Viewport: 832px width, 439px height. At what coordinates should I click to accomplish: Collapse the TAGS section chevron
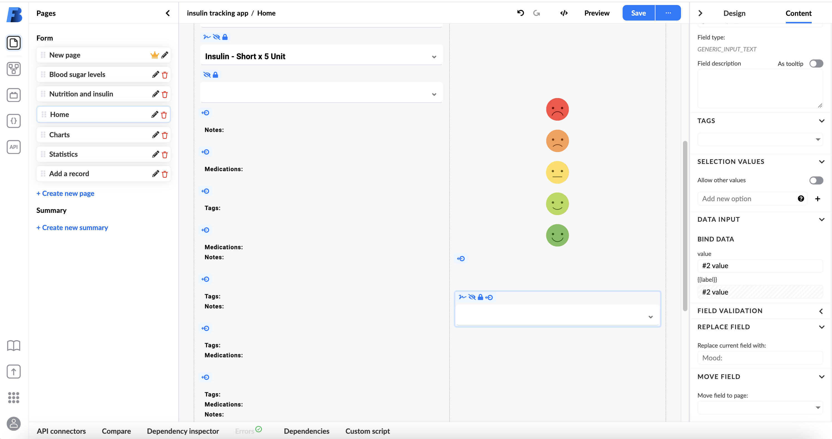(822, 121)
